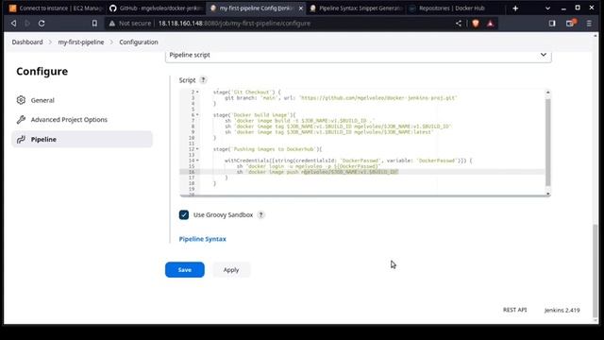Click the Configuration breadcrumb

pyautogui.click(x=139, y=42)
